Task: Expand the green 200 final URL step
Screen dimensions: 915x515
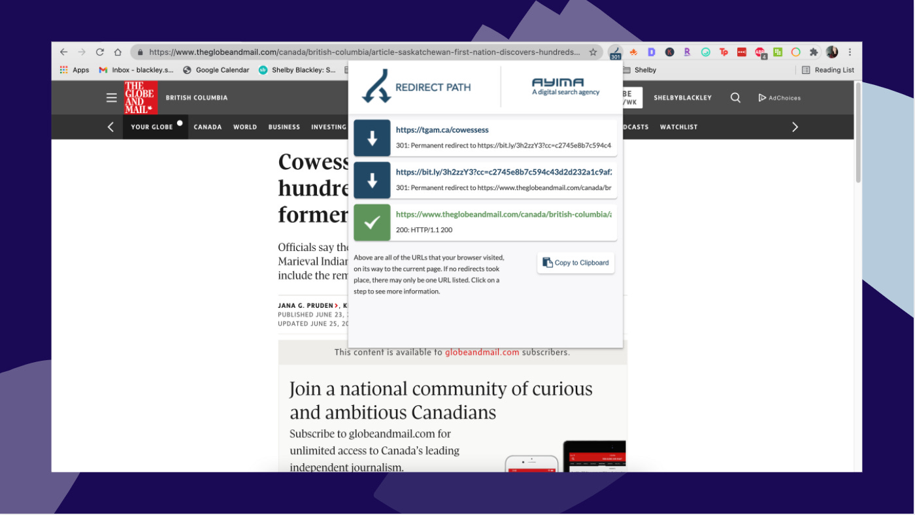Action: point(486,222)
